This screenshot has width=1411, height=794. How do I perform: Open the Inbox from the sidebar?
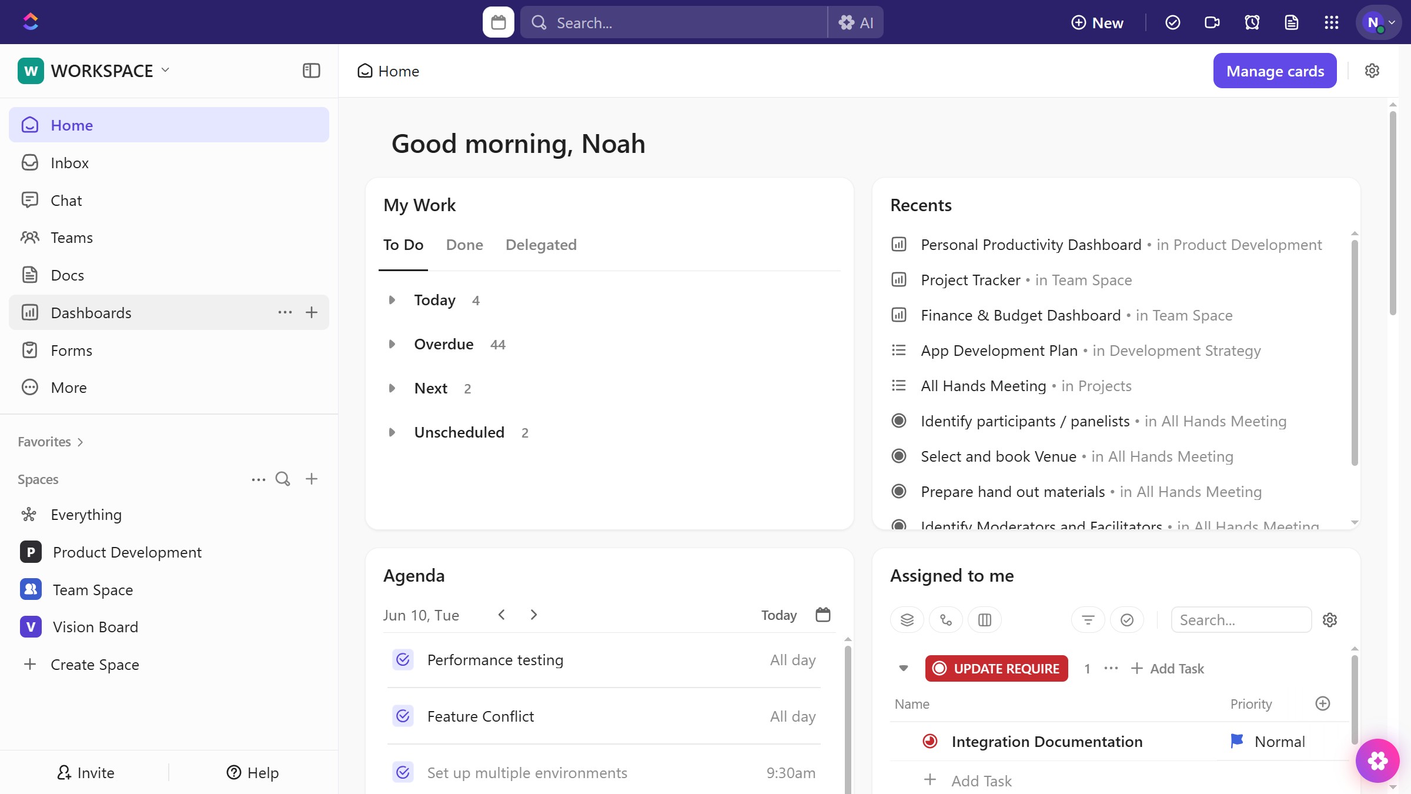[x=69, y=162]
